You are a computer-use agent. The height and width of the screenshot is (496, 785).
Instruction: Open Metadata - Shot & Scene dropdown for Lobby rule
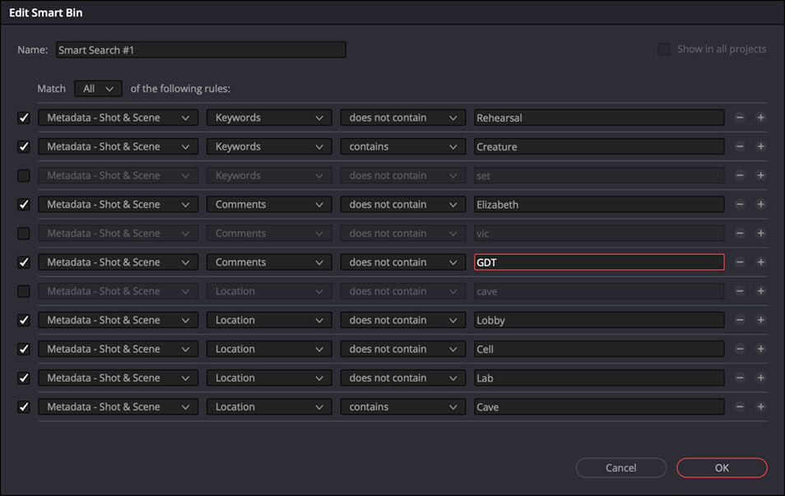[x=118, y=320]
